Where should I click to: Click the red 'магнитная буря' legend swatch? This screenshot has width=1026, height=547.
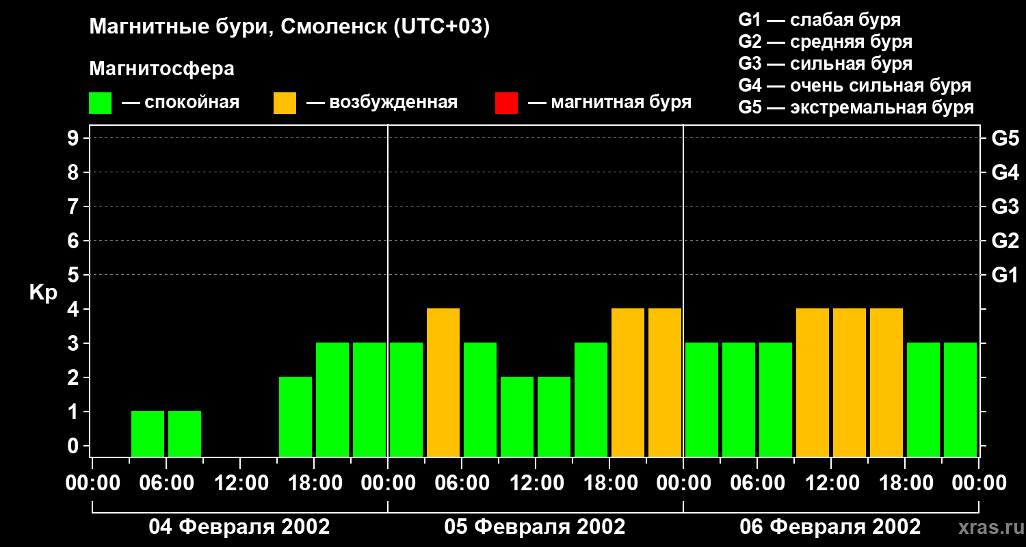506,103
